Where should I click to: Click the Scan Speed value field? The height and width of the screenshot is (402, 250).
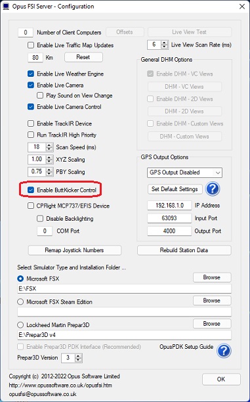[x=37, y=147]
